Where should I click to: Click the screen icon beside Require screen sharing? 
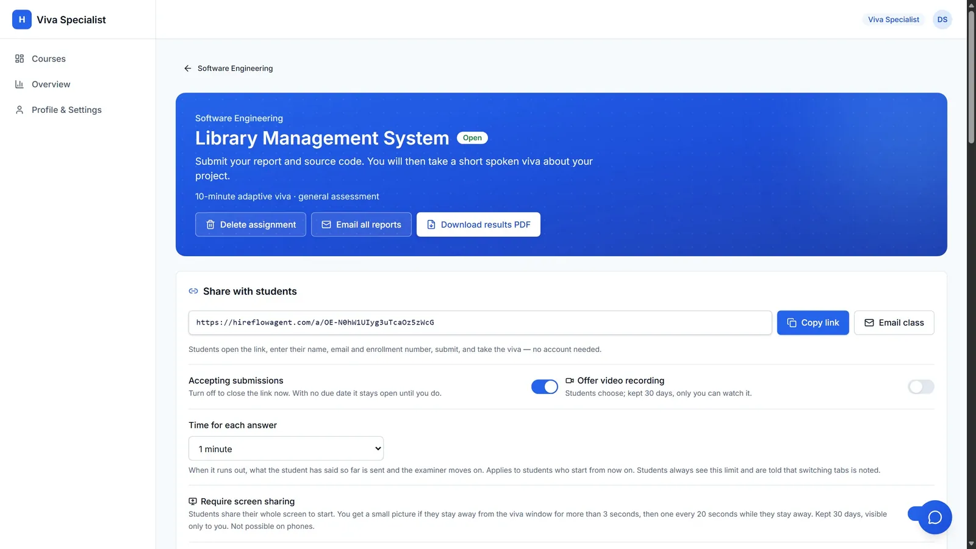(x=193, y=501)
